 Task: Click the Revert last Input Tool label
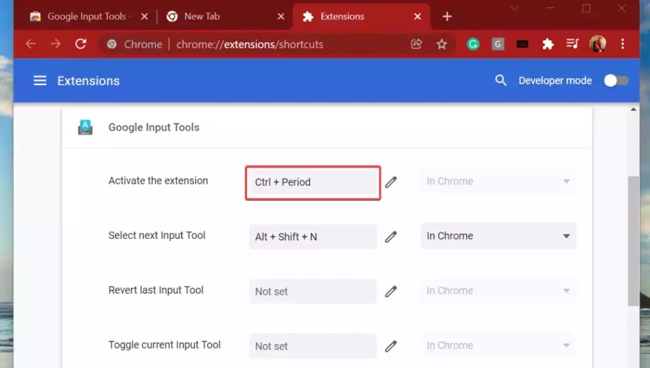[x=156, y=290]
